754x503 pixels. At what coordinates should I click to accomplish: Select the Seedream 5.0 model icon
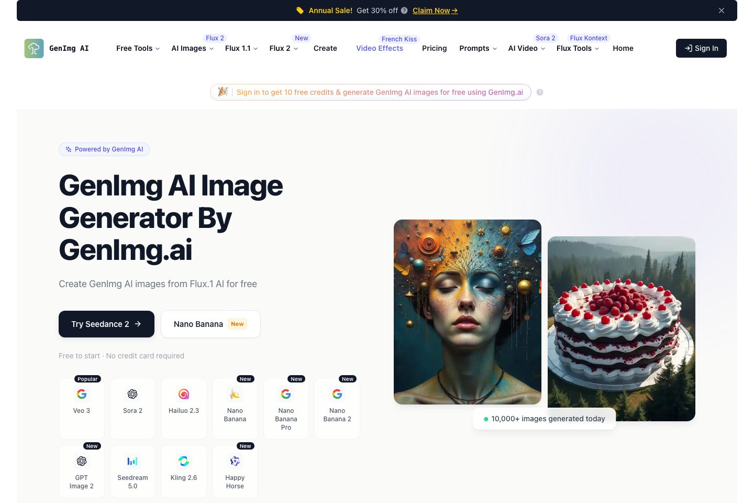pos(132,461)
